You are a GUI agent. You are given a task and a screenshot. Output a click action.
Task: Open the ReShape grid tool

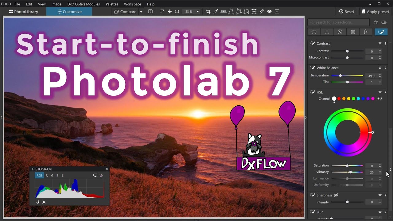click(254, 12)
